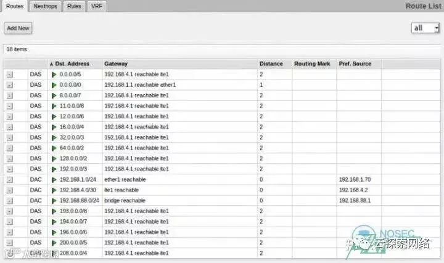This screenshot has width=444, height=263.
Task: Click green active arrow of 0.0.0.0/0 route
Action: (54, 85)
